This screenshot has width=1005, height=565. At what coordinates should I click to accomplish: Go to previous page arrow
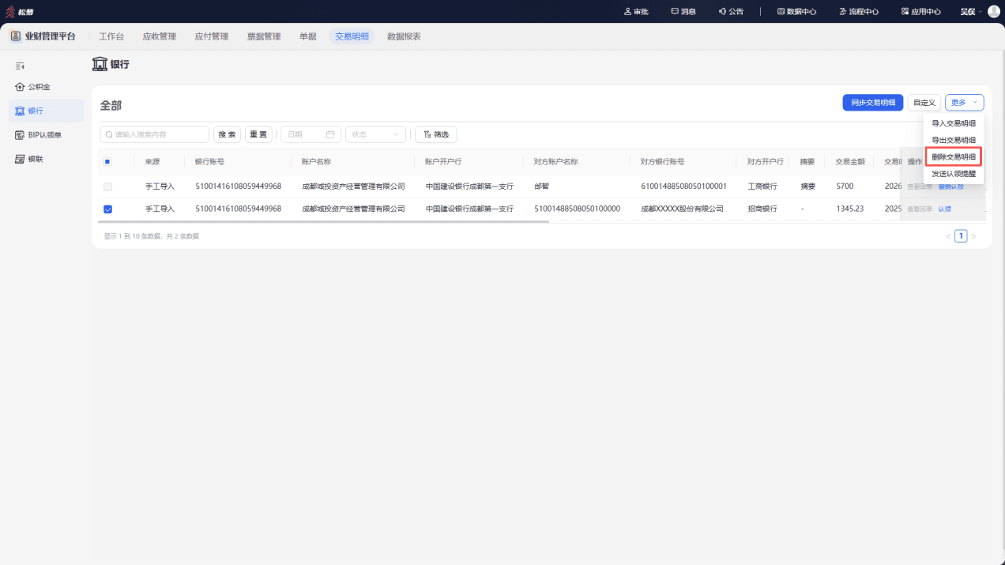(x=948, y=236)
